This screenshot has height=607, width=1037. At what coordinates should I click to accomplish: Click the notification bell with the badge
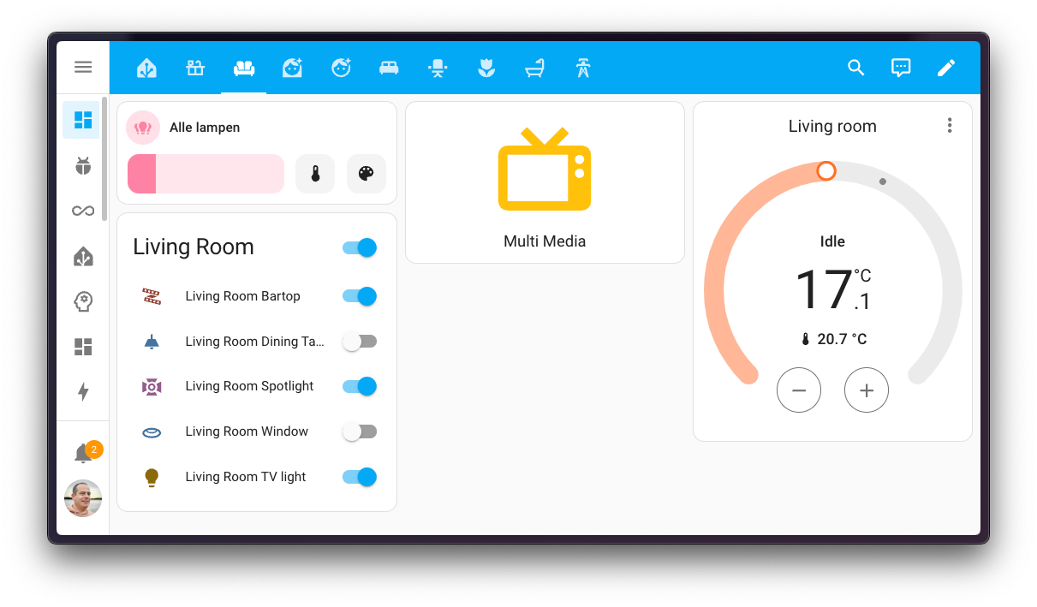[x=82, y=449]
